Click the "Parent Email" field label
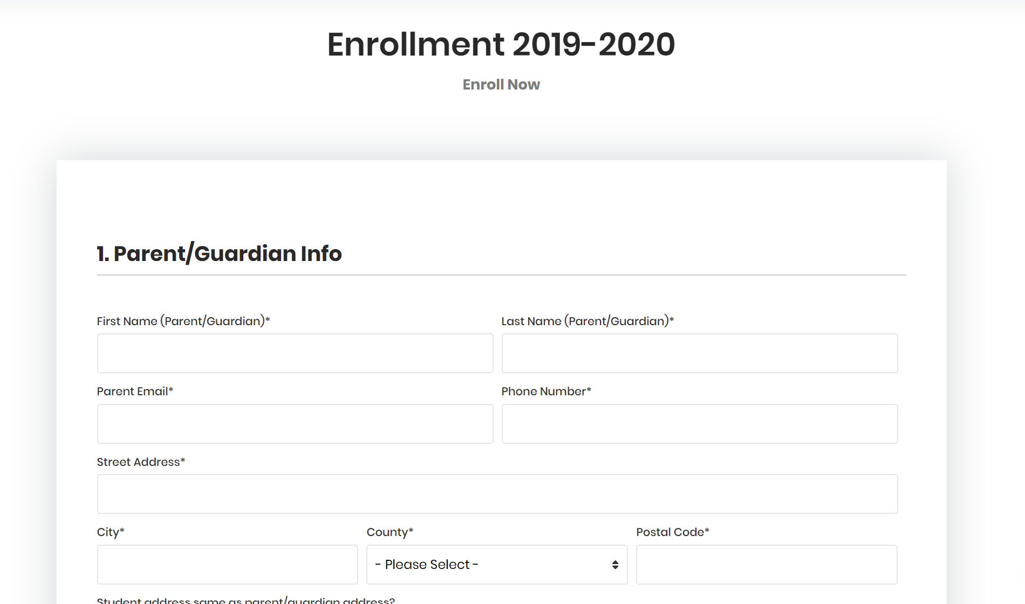 [135, 392]
